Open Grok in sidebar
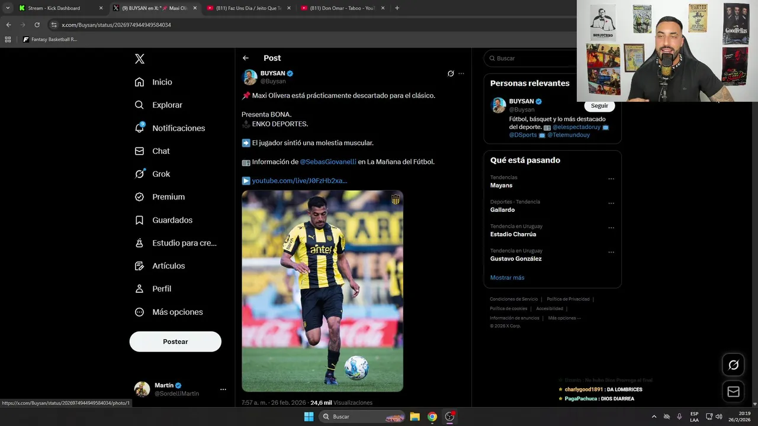 (x=153, y=174)
